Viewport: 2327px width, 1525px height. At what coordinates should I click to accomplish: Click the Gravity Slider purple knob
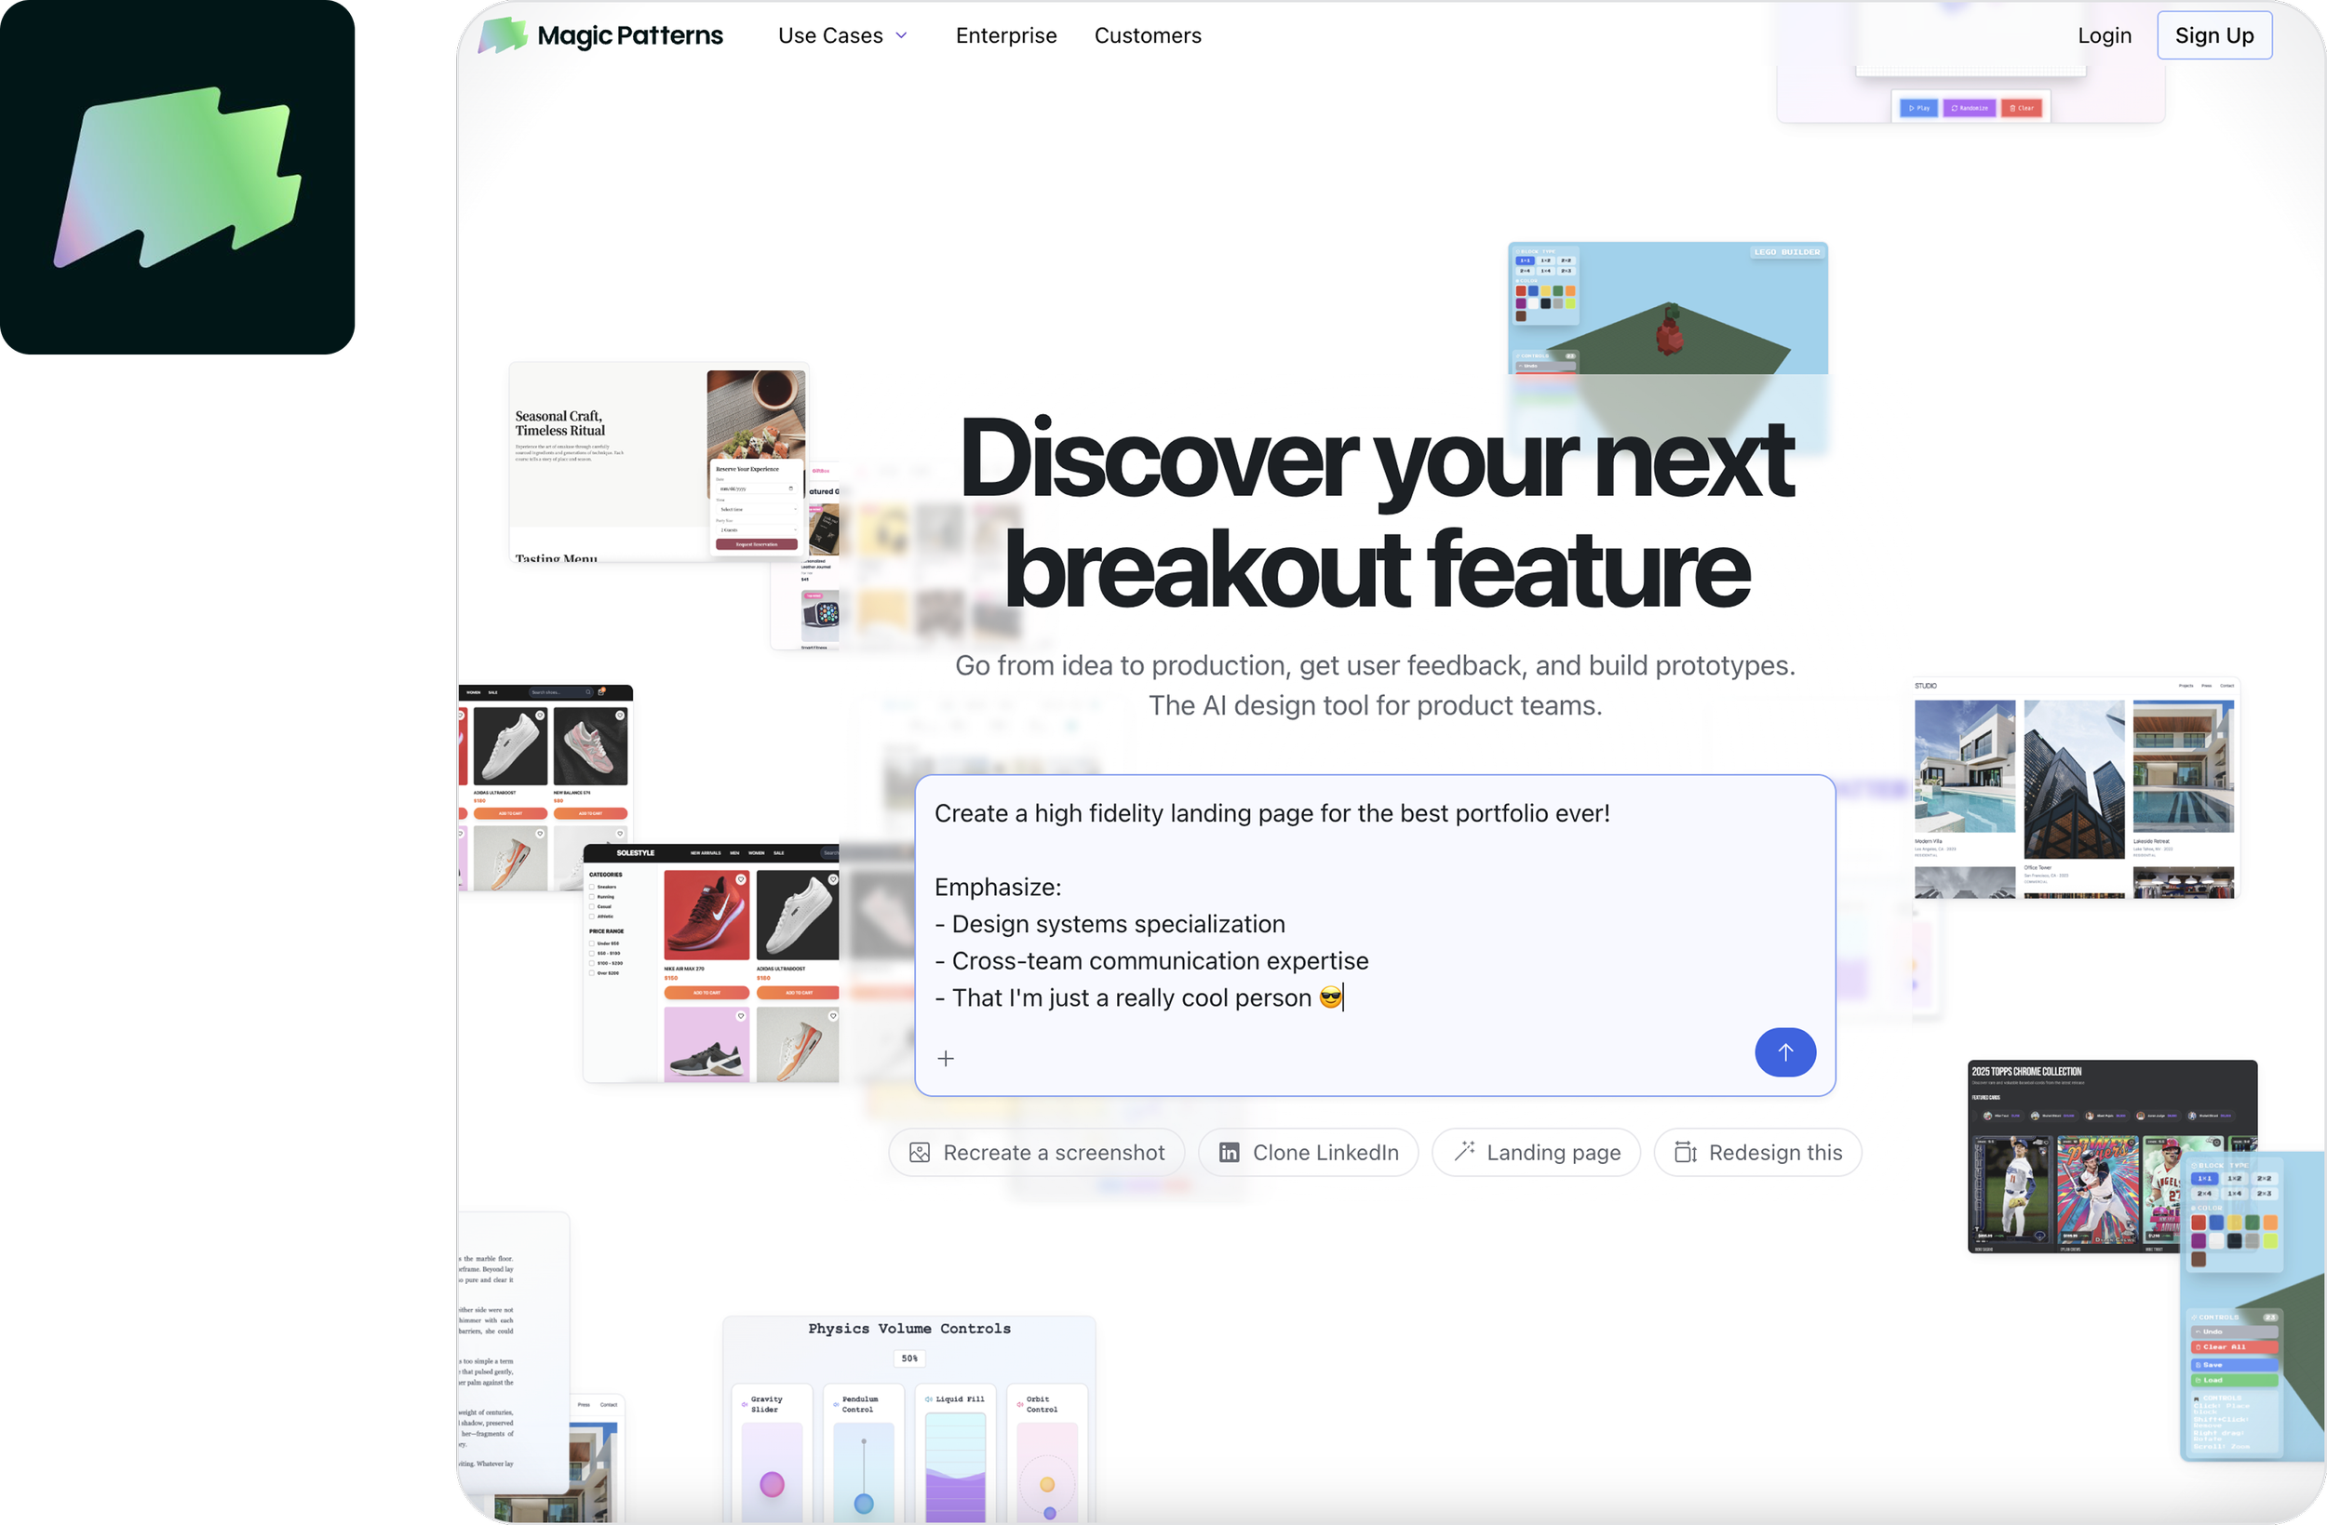pyautogui.click(x=772, y=1484)
